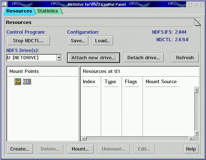Click the hide window button in title bar
Screen dimensions: 206x160
click(190, 4)
